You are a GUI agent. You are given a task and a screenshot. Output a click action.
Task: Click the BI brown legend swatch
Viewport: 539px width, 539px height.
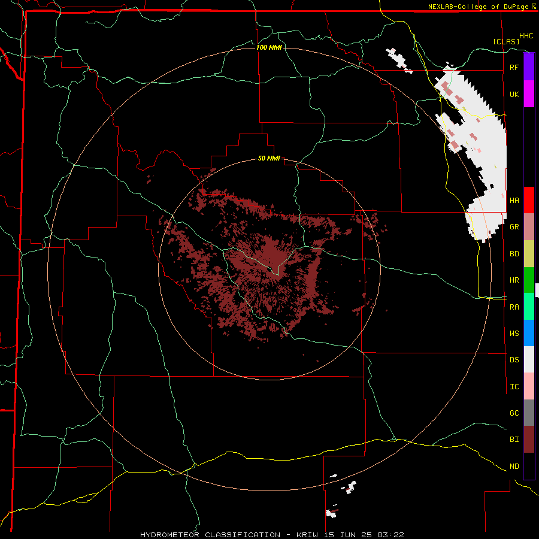coord(529,440)
